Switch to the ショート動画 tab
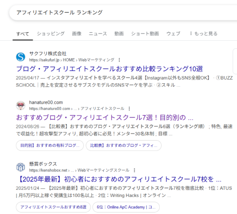Viewport: 237px width, 214px height. tap(145, 34)
